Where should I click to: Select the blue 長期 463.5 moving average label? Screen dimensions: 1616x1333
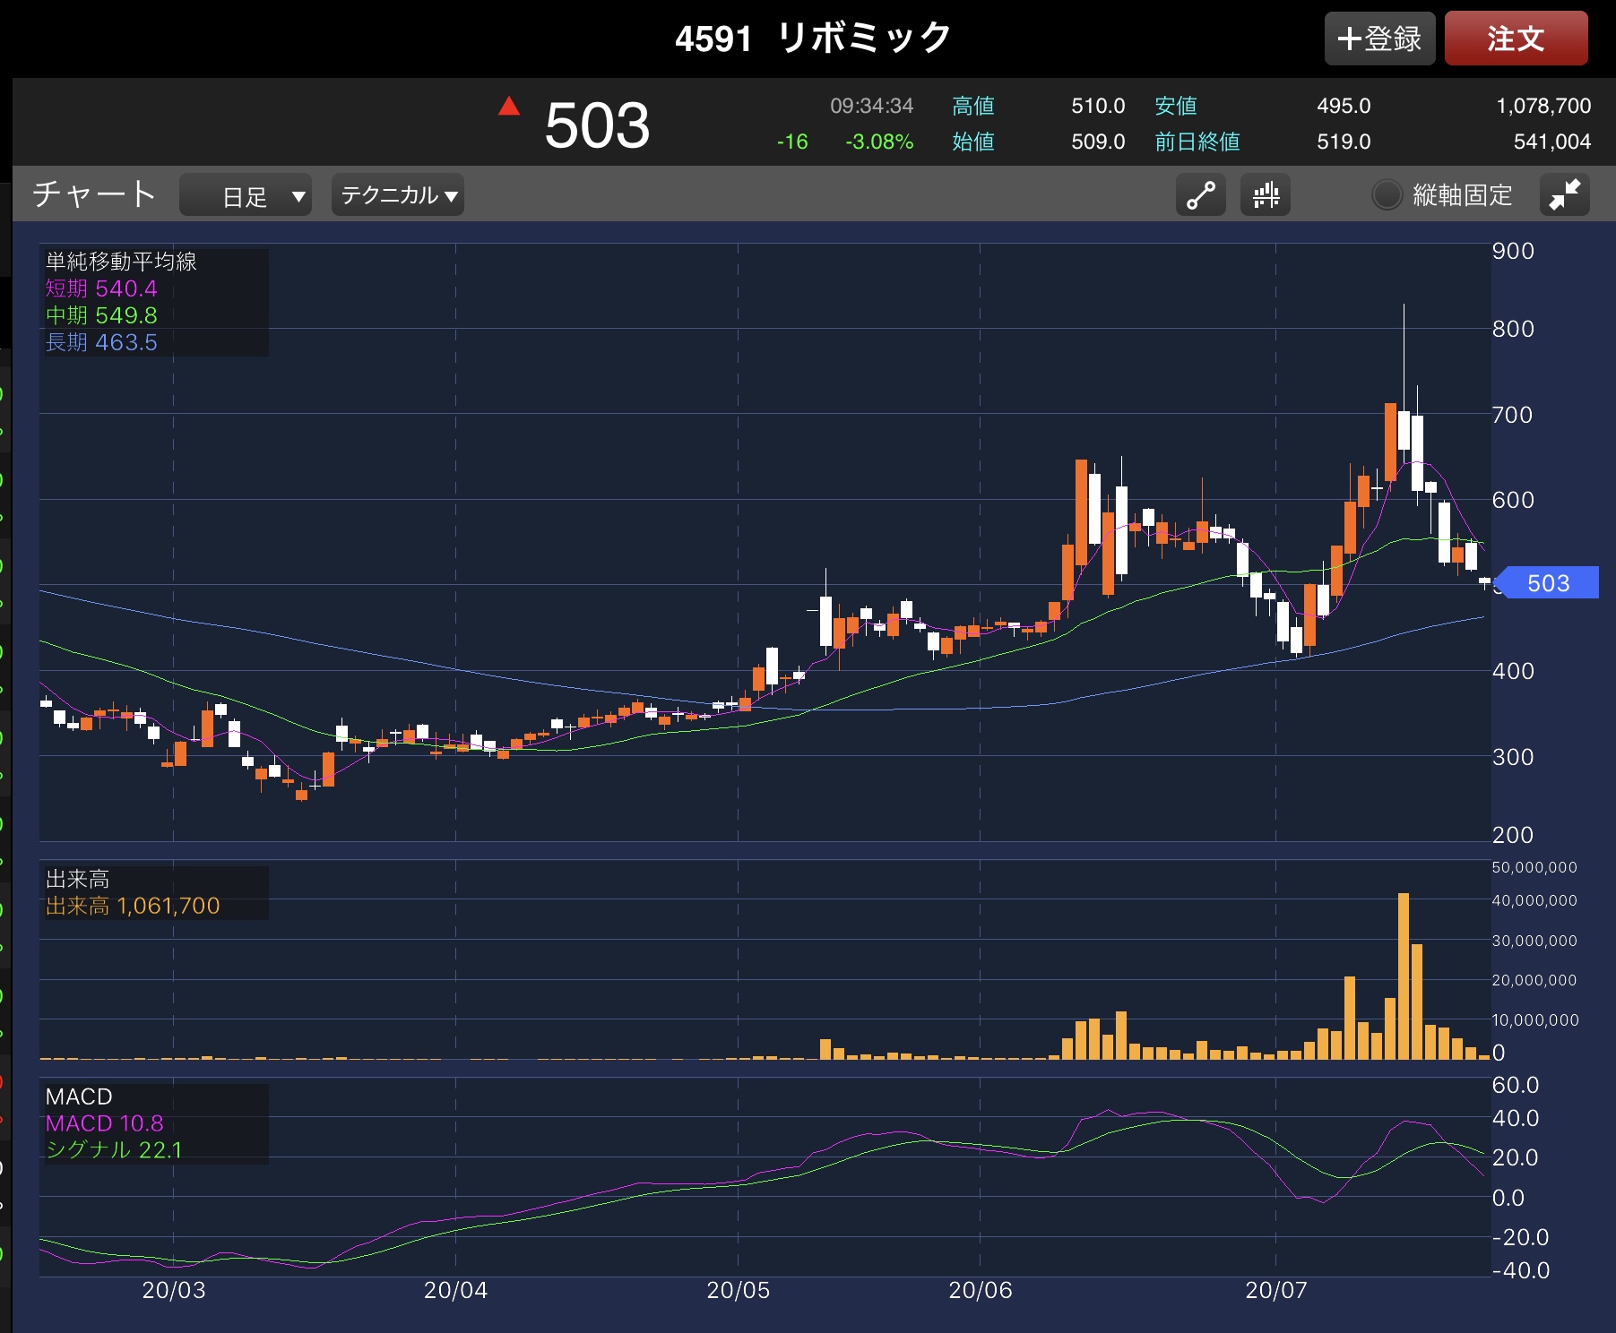tap(101, 342)
